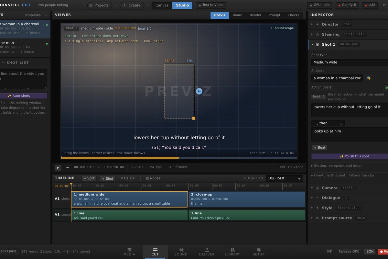Click the timeline ruler at 00:05
This screenshot has height=259, width=388.
[x=194, y=186]
